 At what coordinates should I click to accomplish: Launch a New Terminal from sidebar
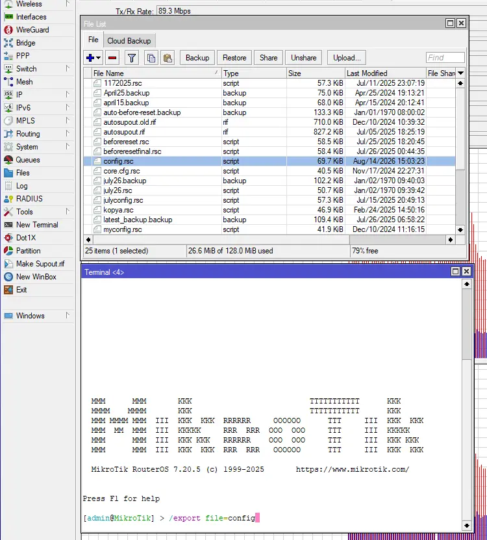click(37, 225)
